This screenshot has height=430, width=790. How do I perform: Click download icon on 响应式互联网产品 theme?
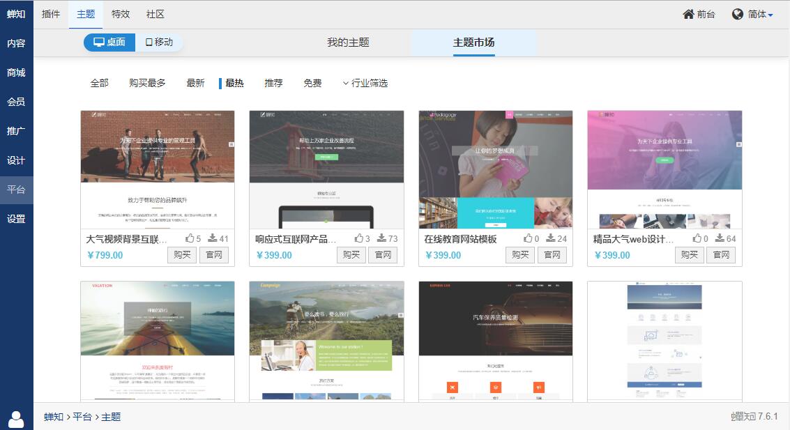click(381, 238)
